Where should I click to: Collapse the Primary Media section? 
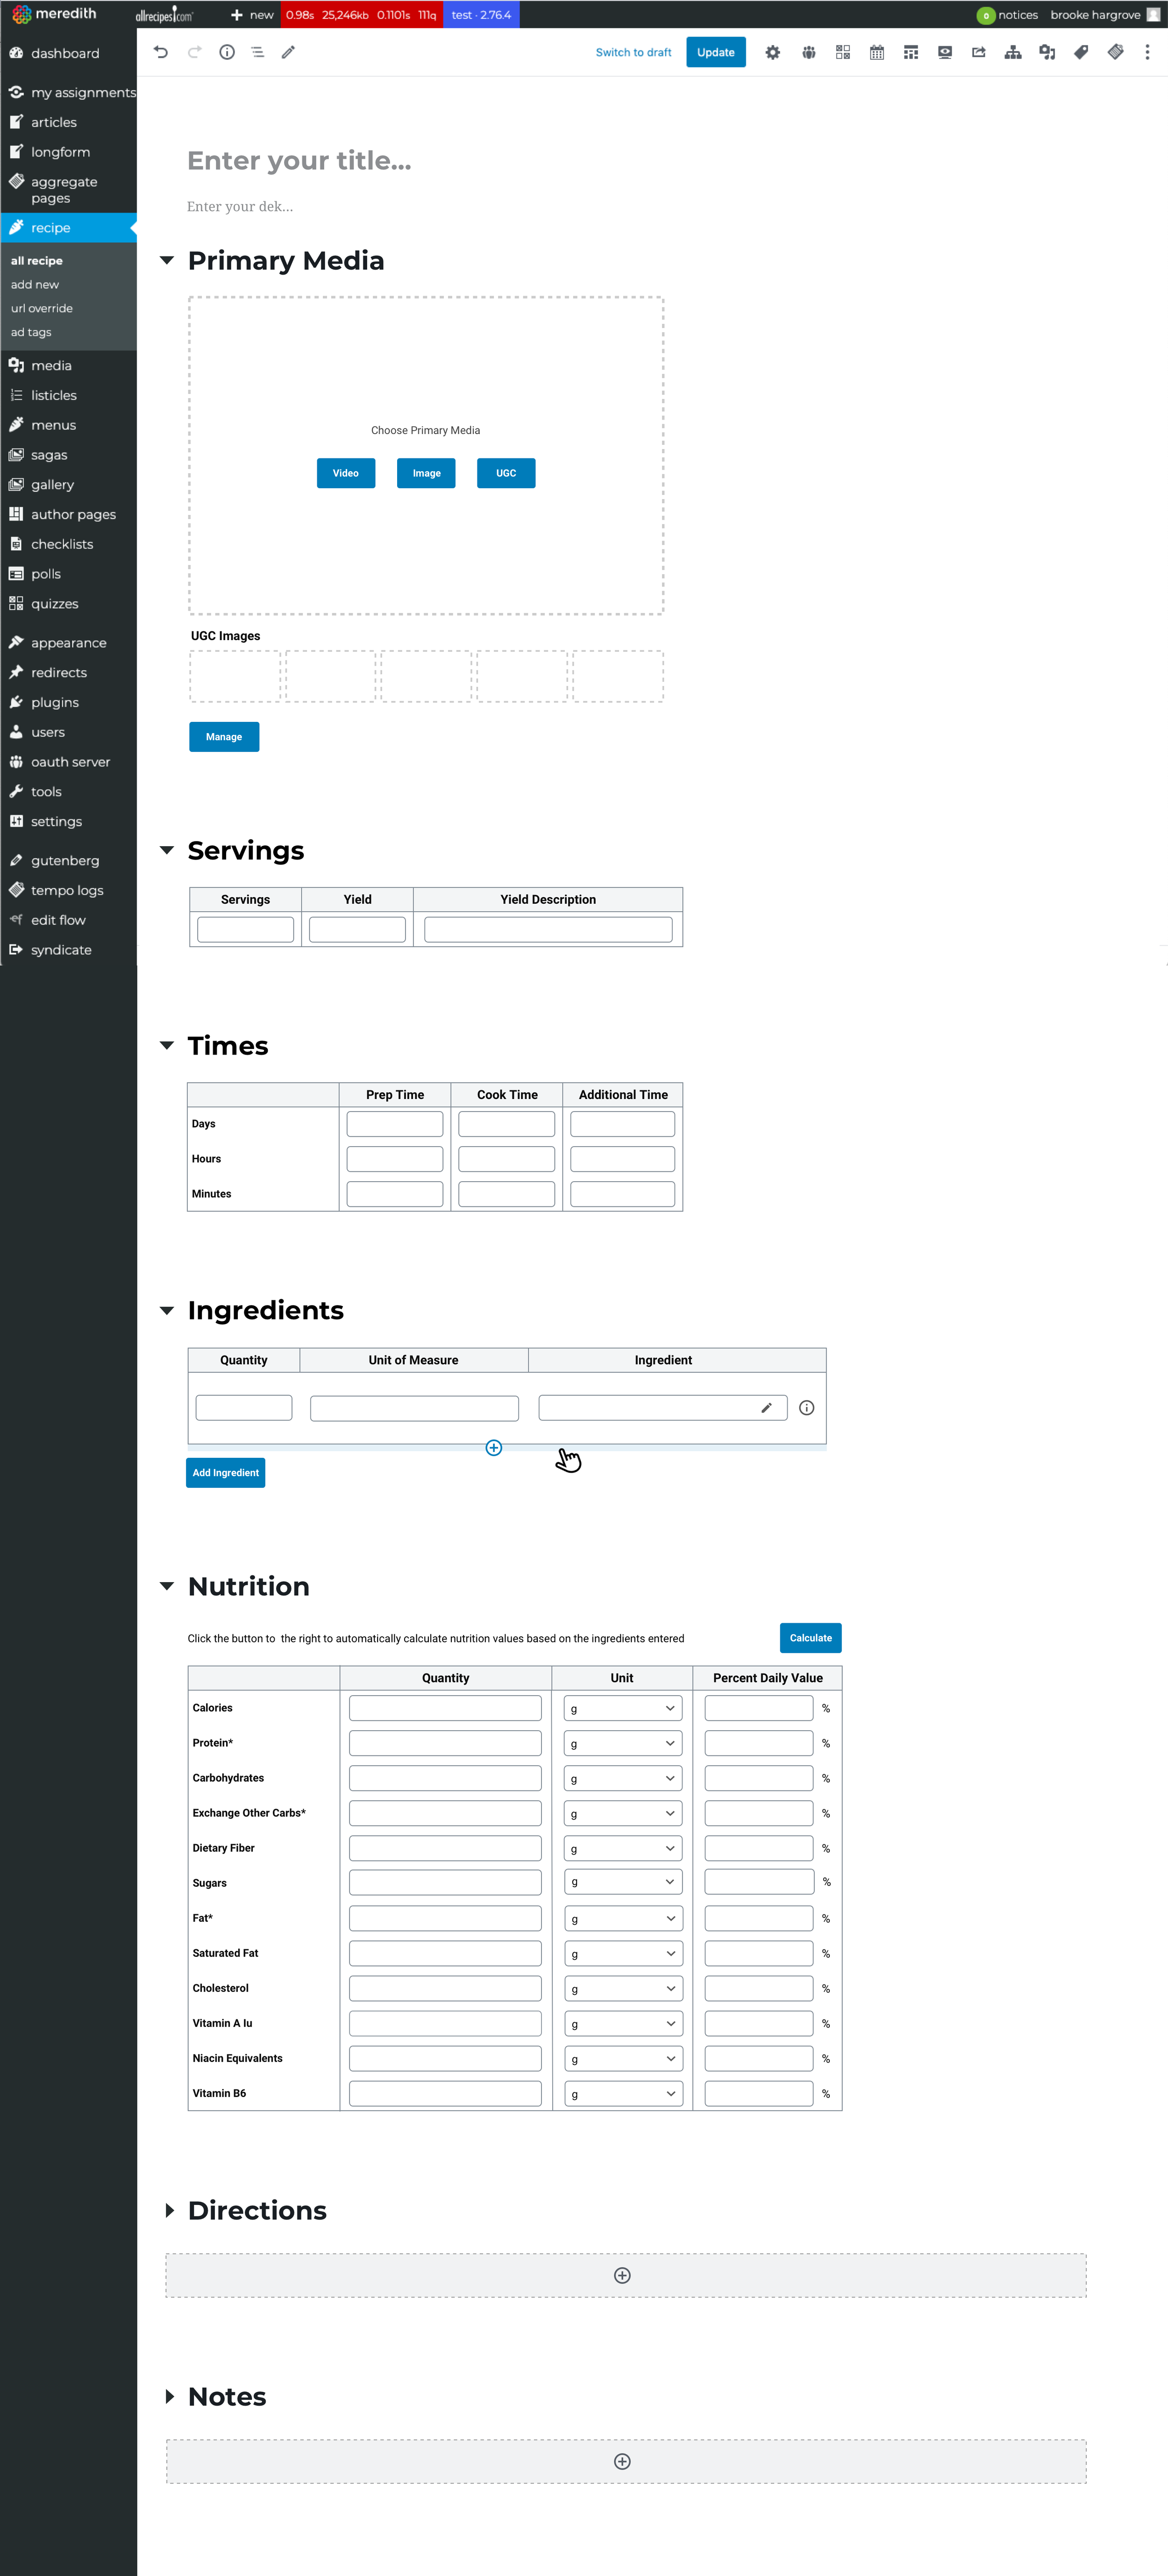[x=167, y=260]
